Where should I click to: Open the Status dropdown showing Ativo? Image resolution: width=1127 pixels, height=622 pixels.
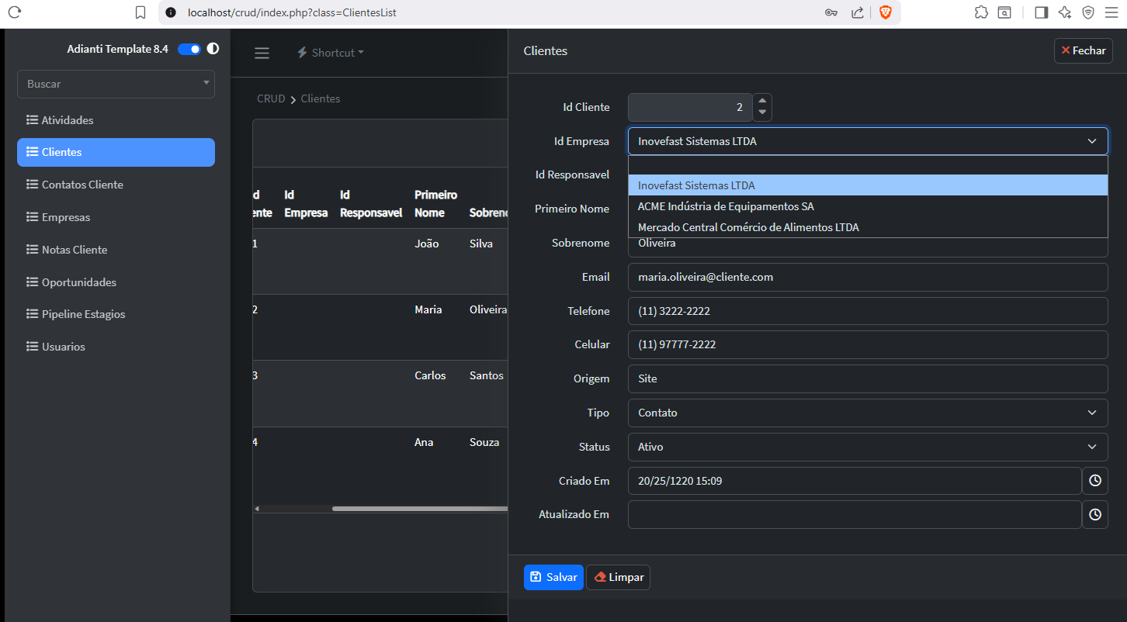click(868, 447)
